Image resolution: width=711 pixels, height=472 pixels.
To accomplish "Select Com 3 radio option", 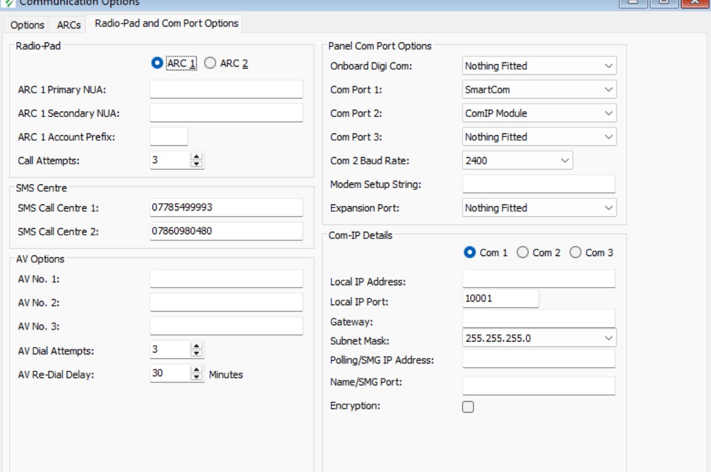I will [575, 253].
